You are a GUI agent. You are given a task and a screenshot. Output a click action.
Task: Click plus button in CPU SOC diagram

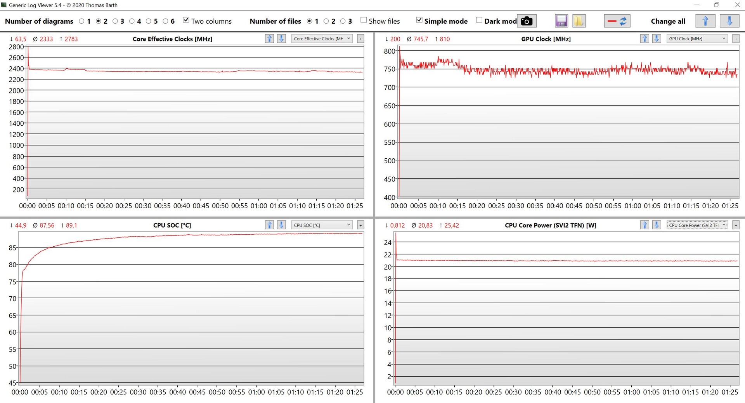tap(360, 225)
